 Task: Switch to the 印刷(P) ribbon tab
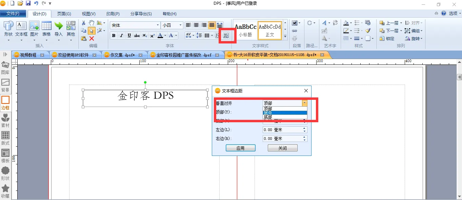(x=113, y=14)
